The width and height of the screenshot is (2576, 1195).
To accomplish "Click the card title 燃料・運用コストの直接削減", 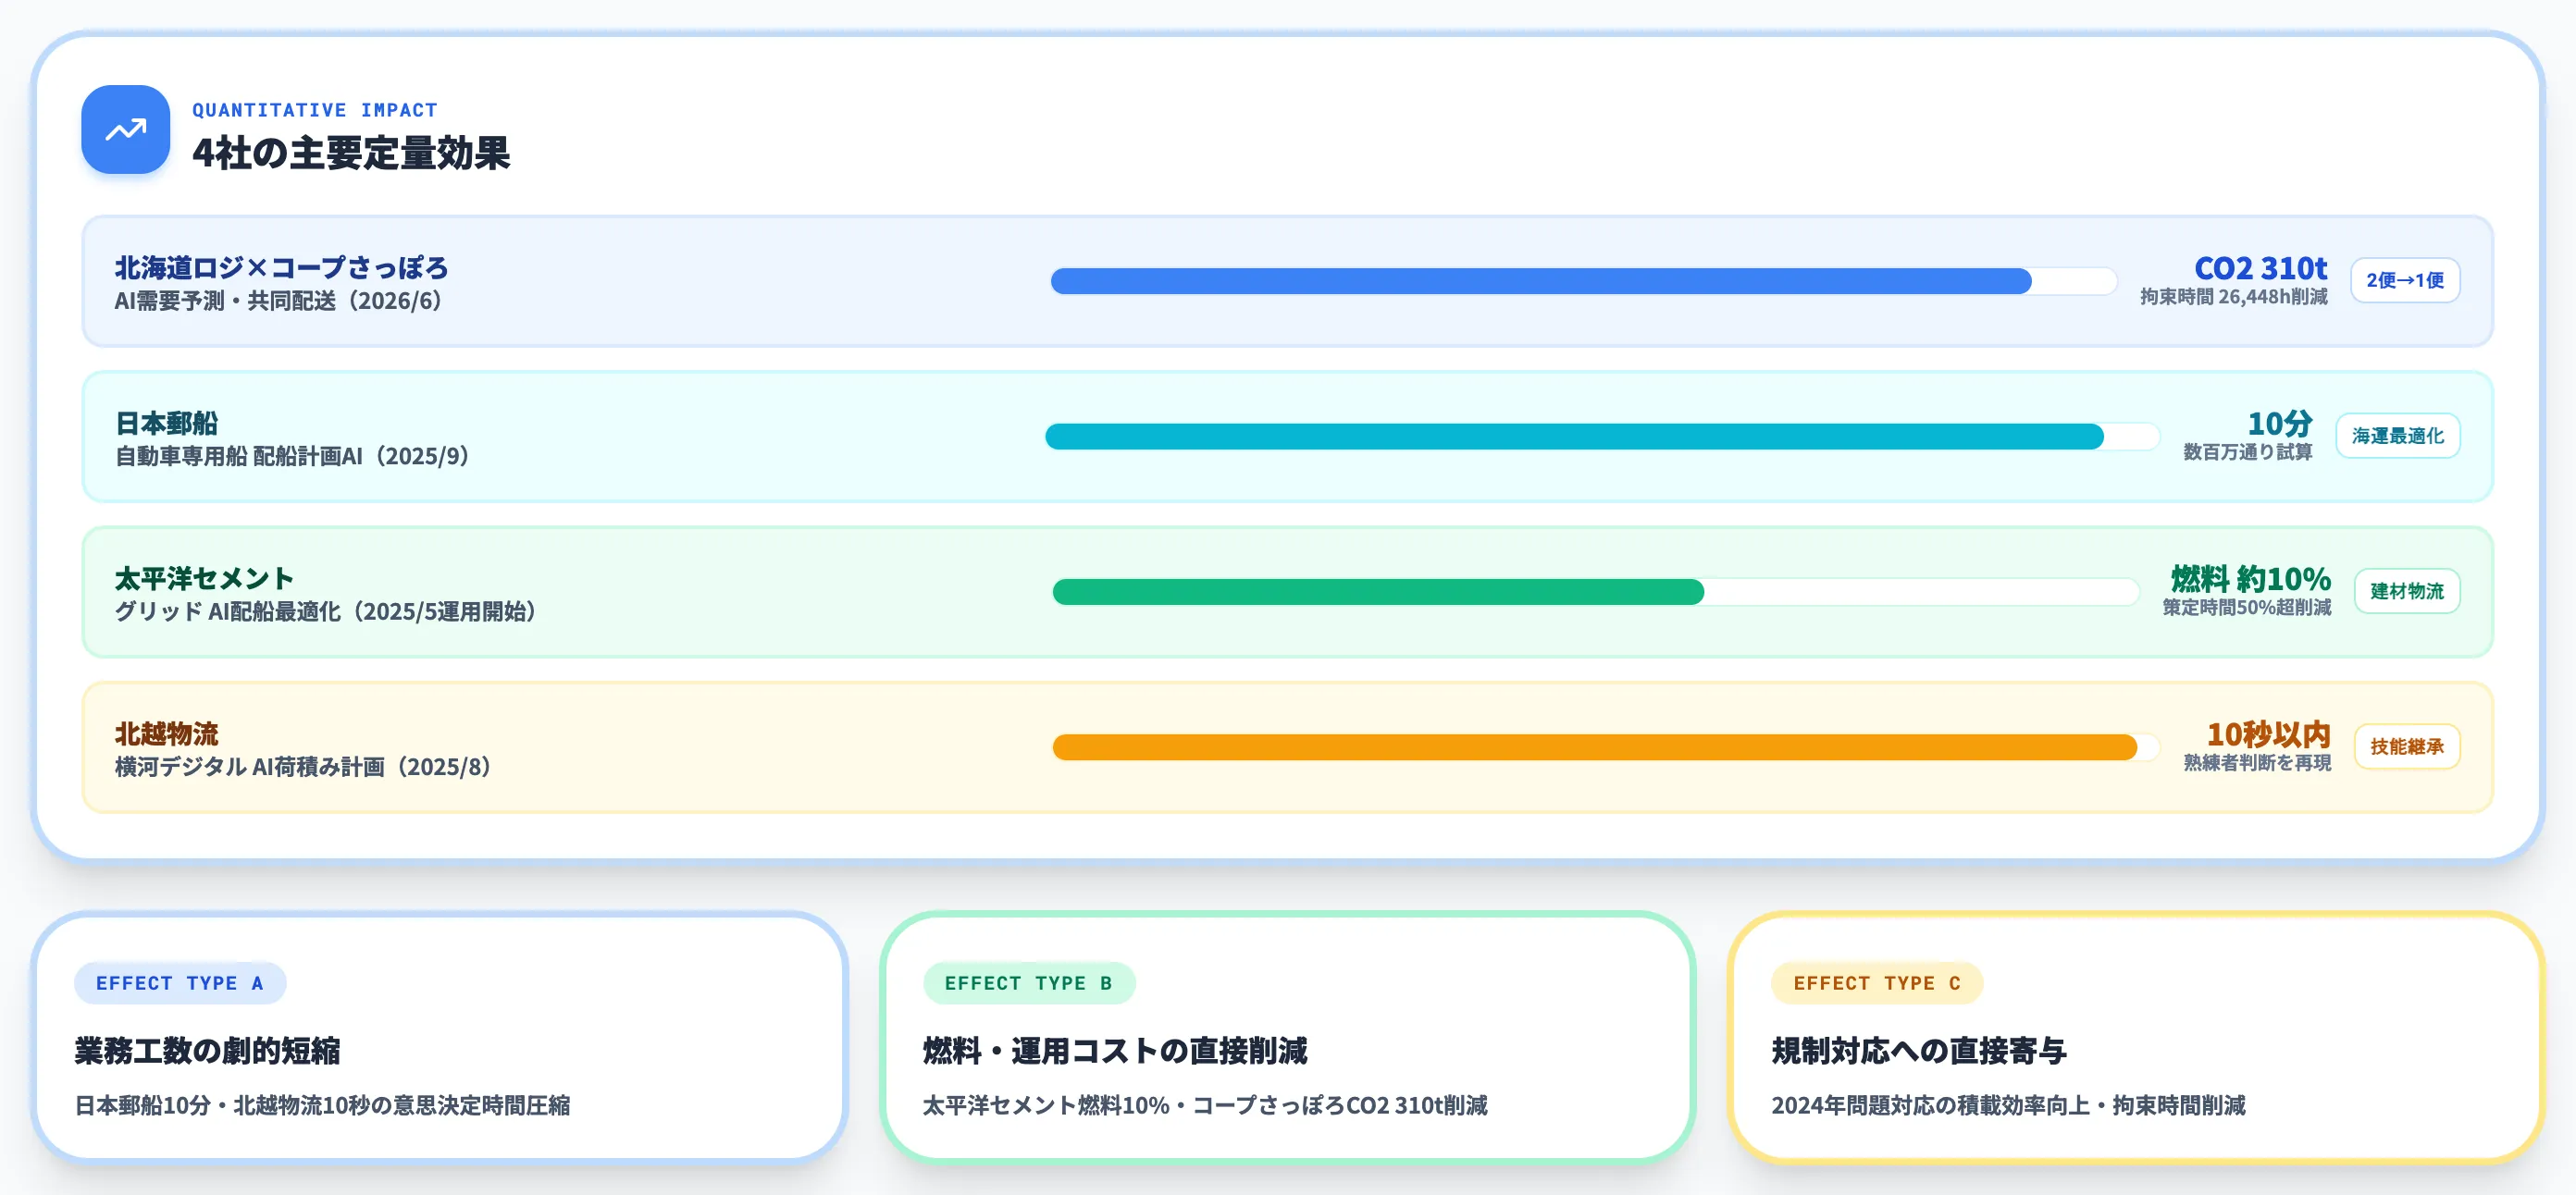I will 1114,1051.
